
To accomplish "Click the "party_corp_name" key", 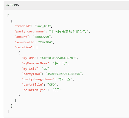I will (30, 31).
